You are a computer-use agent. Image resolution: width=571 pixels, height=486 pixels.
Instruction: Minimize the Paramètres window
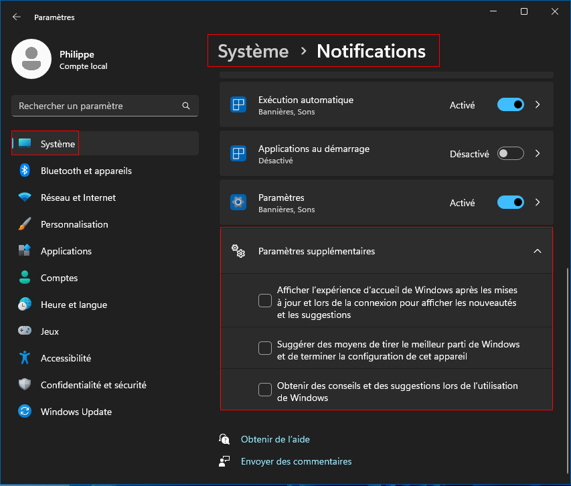tap(493, 11)
